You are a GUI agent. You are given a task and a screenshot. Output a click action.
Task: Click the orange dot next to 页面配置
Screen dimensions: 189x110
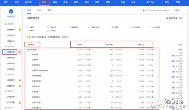click(20, 103)
